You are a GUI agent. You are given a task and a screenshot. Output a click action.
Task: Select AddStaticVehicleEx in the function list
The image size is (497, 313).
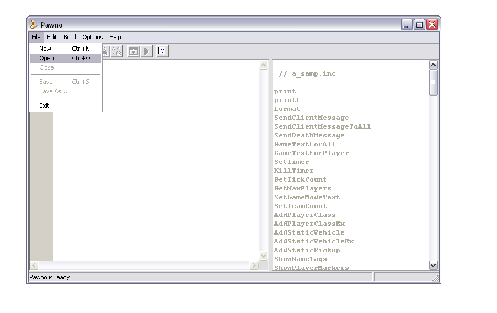[x=313, y=242]
